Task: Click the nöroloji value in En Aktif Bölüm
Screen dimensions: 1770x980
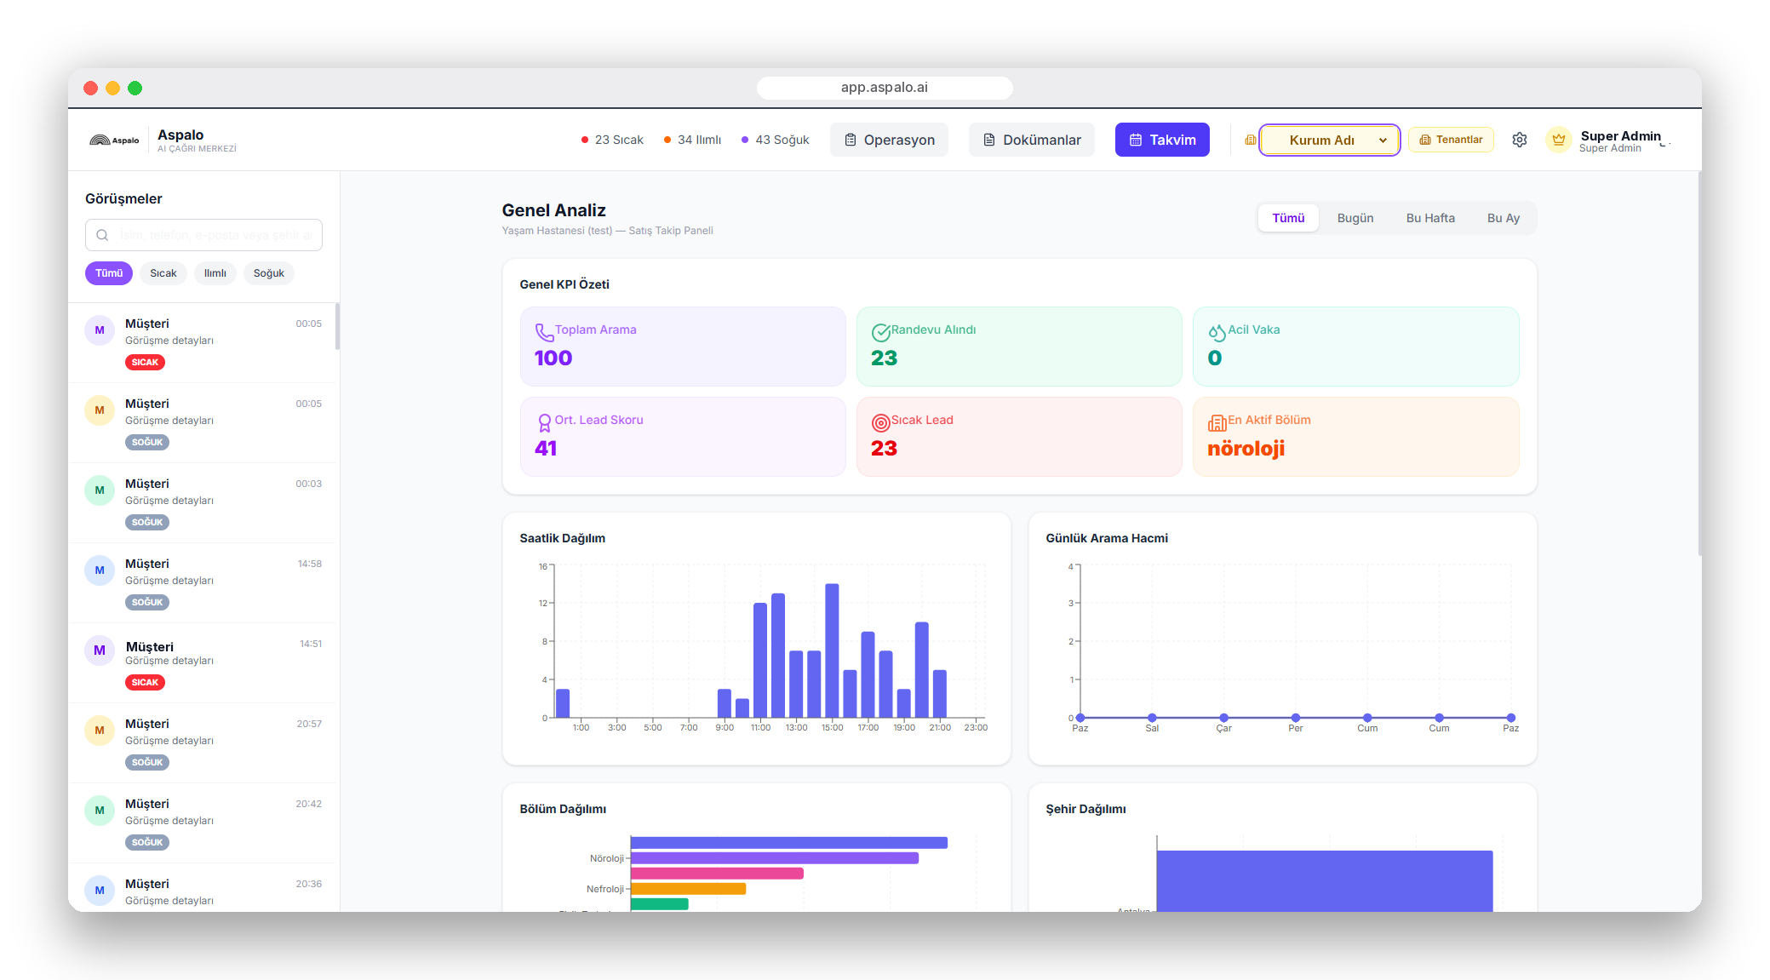Action: [1246, 449]
